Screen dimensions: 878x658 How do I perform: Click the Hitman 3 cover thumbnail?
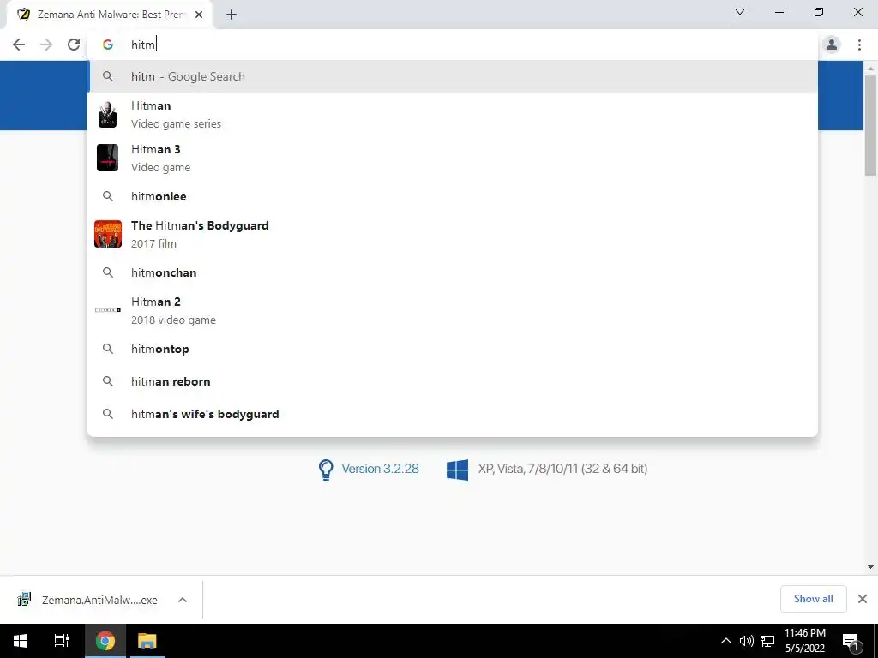coord(107,158)
